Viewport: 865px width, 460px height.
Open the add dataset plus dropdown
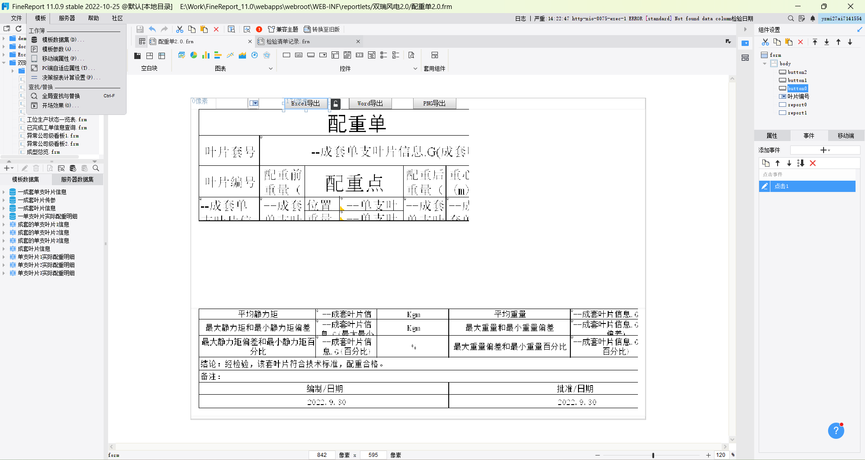pyautogui.click(x=9, y=168)
